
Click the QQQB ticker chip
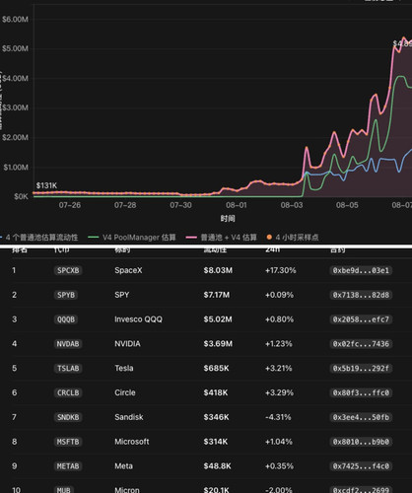66,319
